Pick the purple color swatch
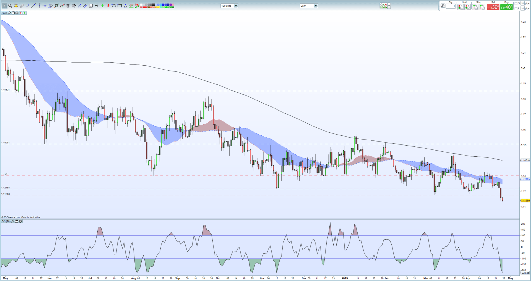This screenshot has height=281, width=531. click(x=170, y=5)
